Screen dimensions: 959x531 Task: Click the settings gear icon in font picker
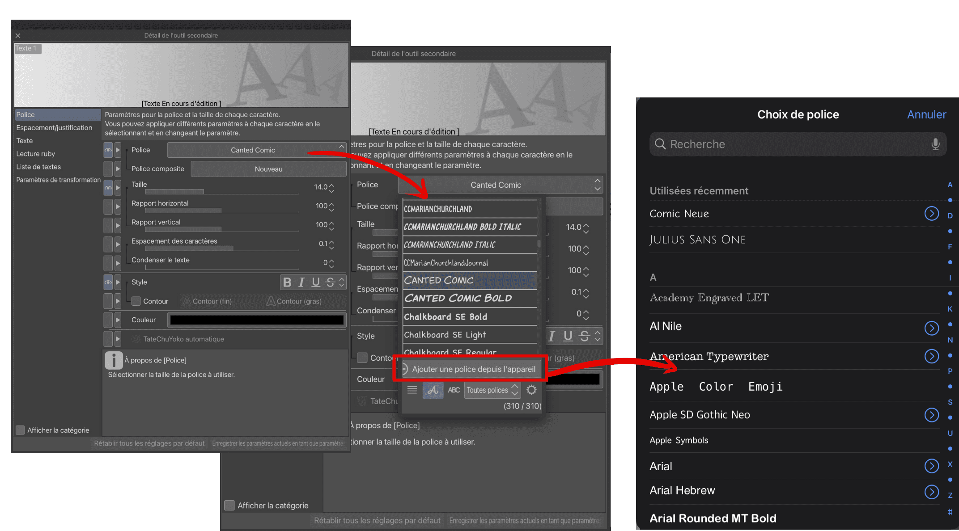pyautogui.click(x=531, y=390)
